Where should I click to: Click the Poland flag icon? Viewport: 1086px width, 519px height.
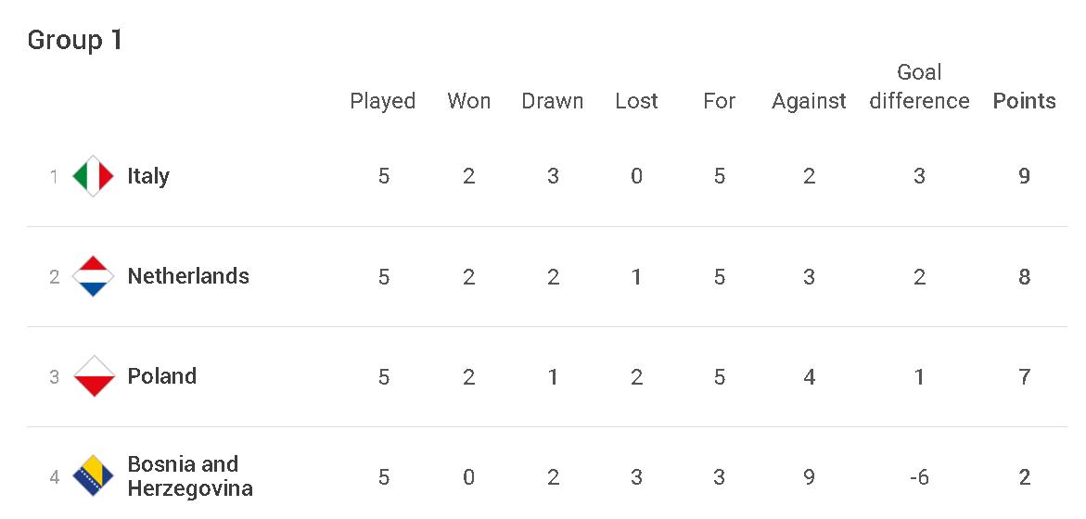point(93,376)
